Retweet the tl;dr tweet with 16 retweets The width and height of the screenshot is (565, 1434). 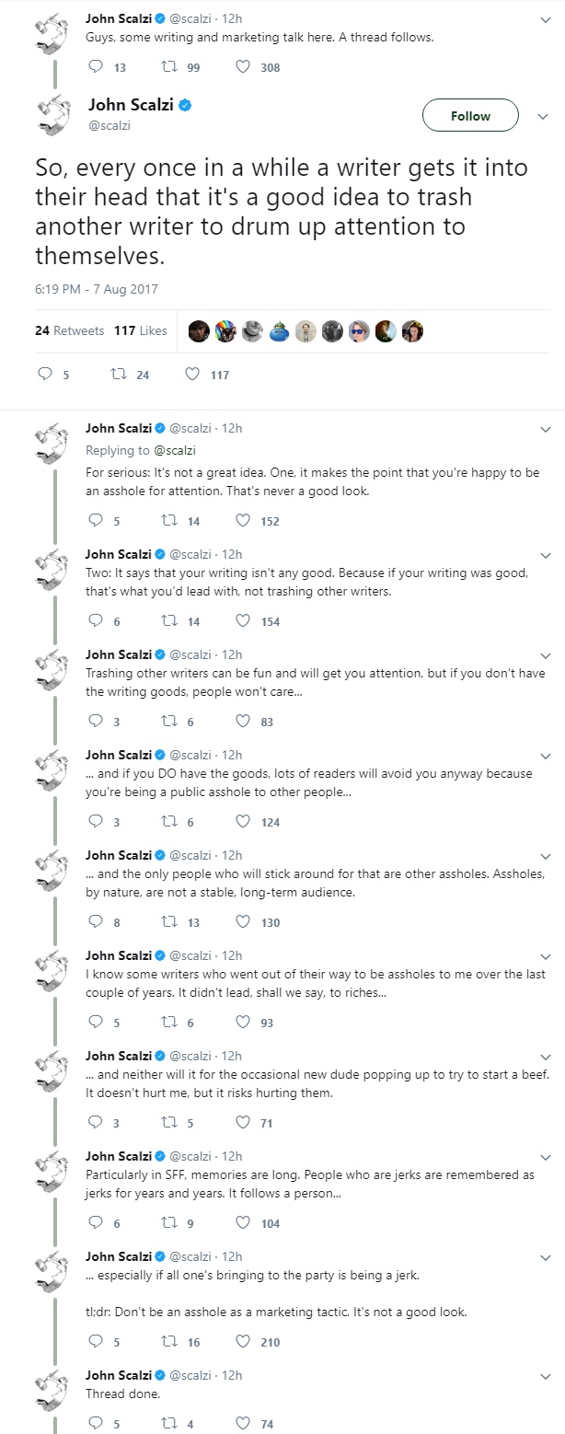[169, 1342]
